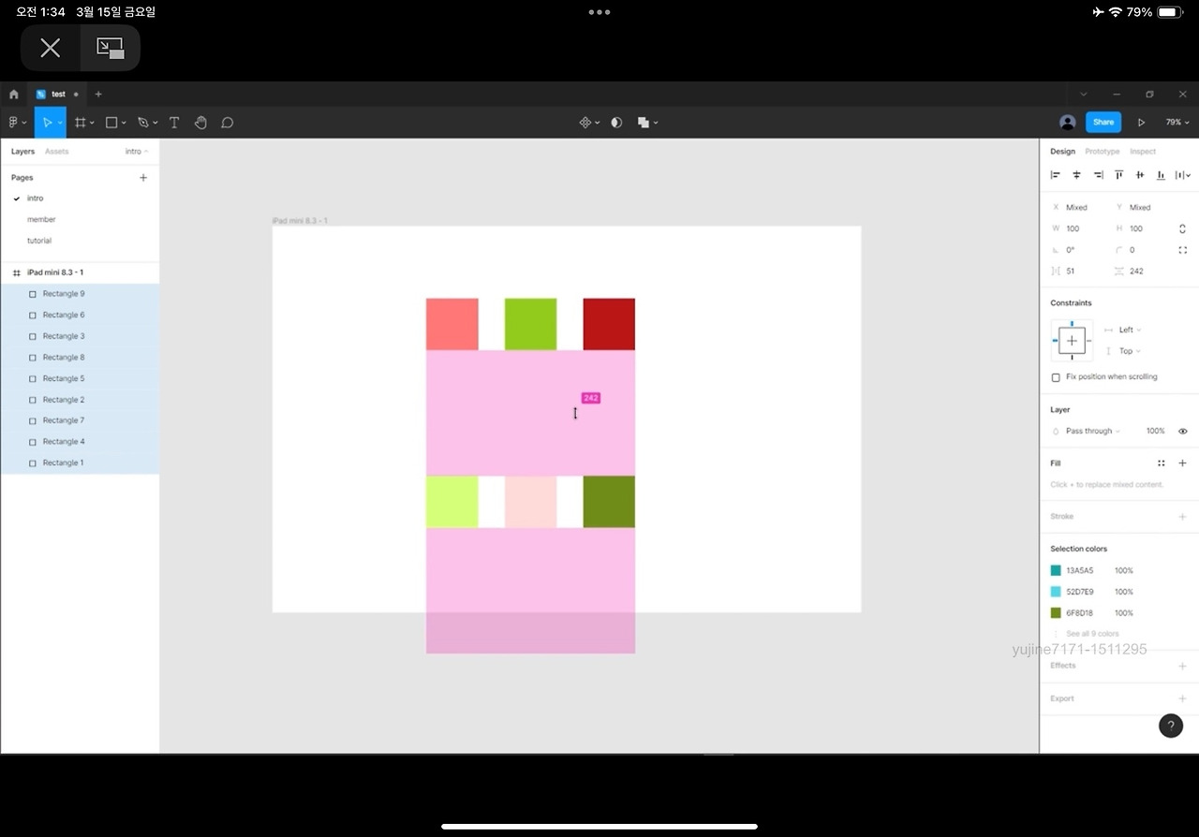The image size is (1199, 837).
Task: Add a new page with the plus icon
Action: [x=143, y=177]
